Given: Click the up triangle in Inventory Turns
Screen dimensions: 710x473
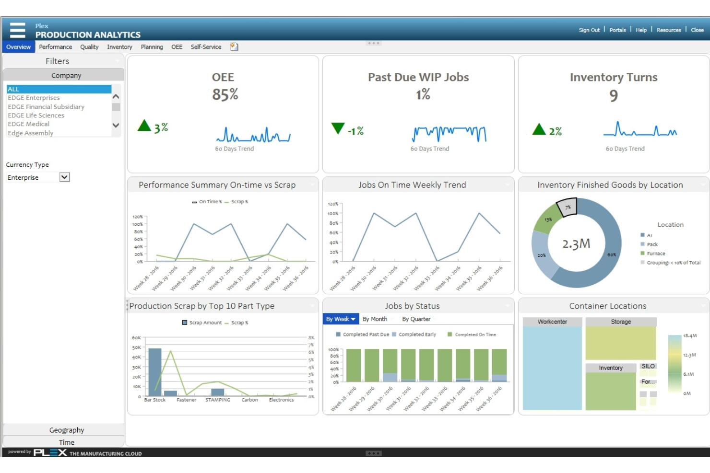Looking at the screenshot, I should [x=539, y=129].
